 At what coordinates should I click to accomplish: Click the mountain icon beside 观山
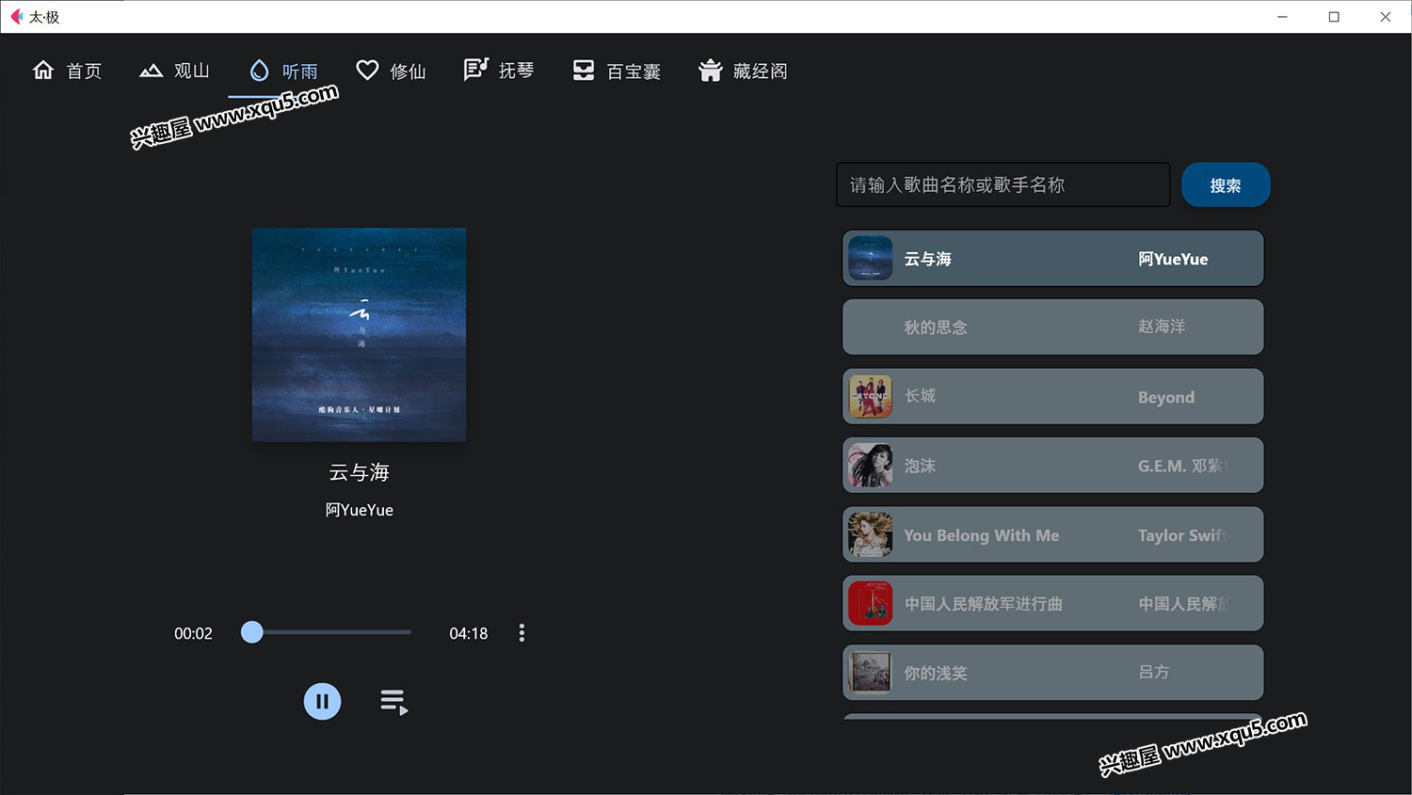(x=151, y=71)
